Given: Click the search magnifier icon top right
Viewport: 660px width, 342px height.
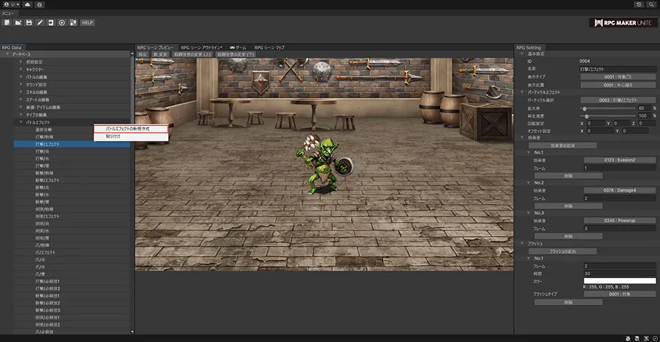Looking at the screenshot, I should click(x=650, y=4).
